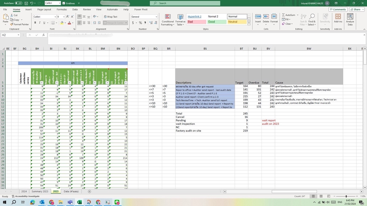Click in the Search box
The width and height of the screenshot is (367, 206).
click(x=185, y=3)
